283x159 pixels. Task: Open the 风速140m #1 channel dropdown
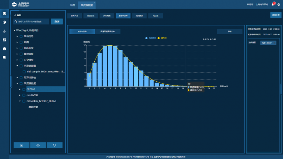[268, 43]
